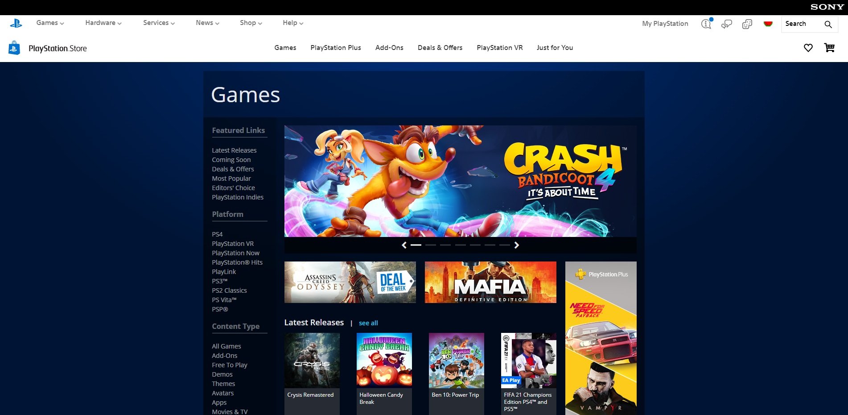Select Add-Ons content type in sidebar

(225, 356)
